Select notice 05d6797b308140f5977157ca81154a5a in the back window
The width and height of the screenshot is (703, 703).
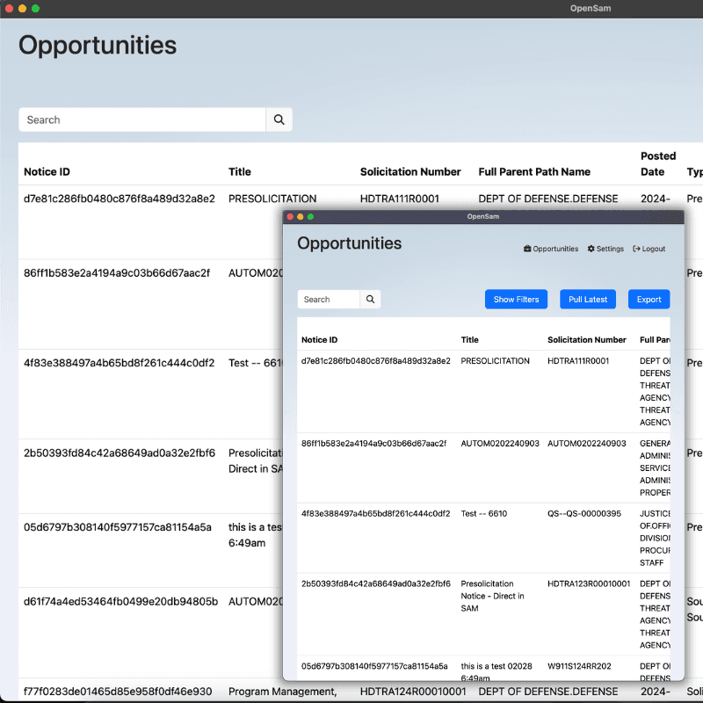click(x=118, y=526)
